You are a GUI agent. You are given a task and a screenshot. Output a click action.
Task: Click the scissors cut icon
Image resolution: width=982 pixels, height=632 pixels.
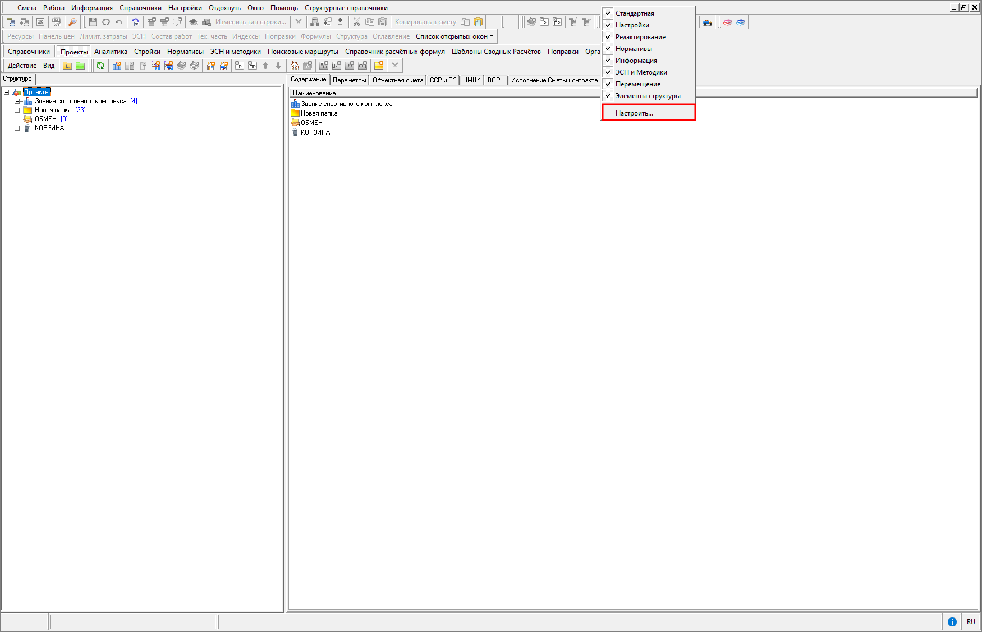point(356,22)
